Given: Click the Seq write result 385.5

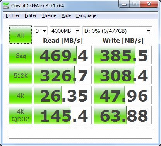Looking at the screenshot, I should tap(123, 55).
